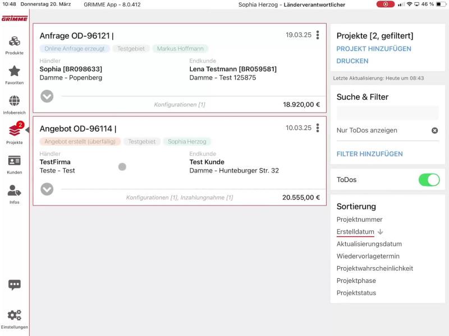Viewport: 449px width, 336px height.
Task: Toggle the ToDos switch off
Action: tap(429, 180)
